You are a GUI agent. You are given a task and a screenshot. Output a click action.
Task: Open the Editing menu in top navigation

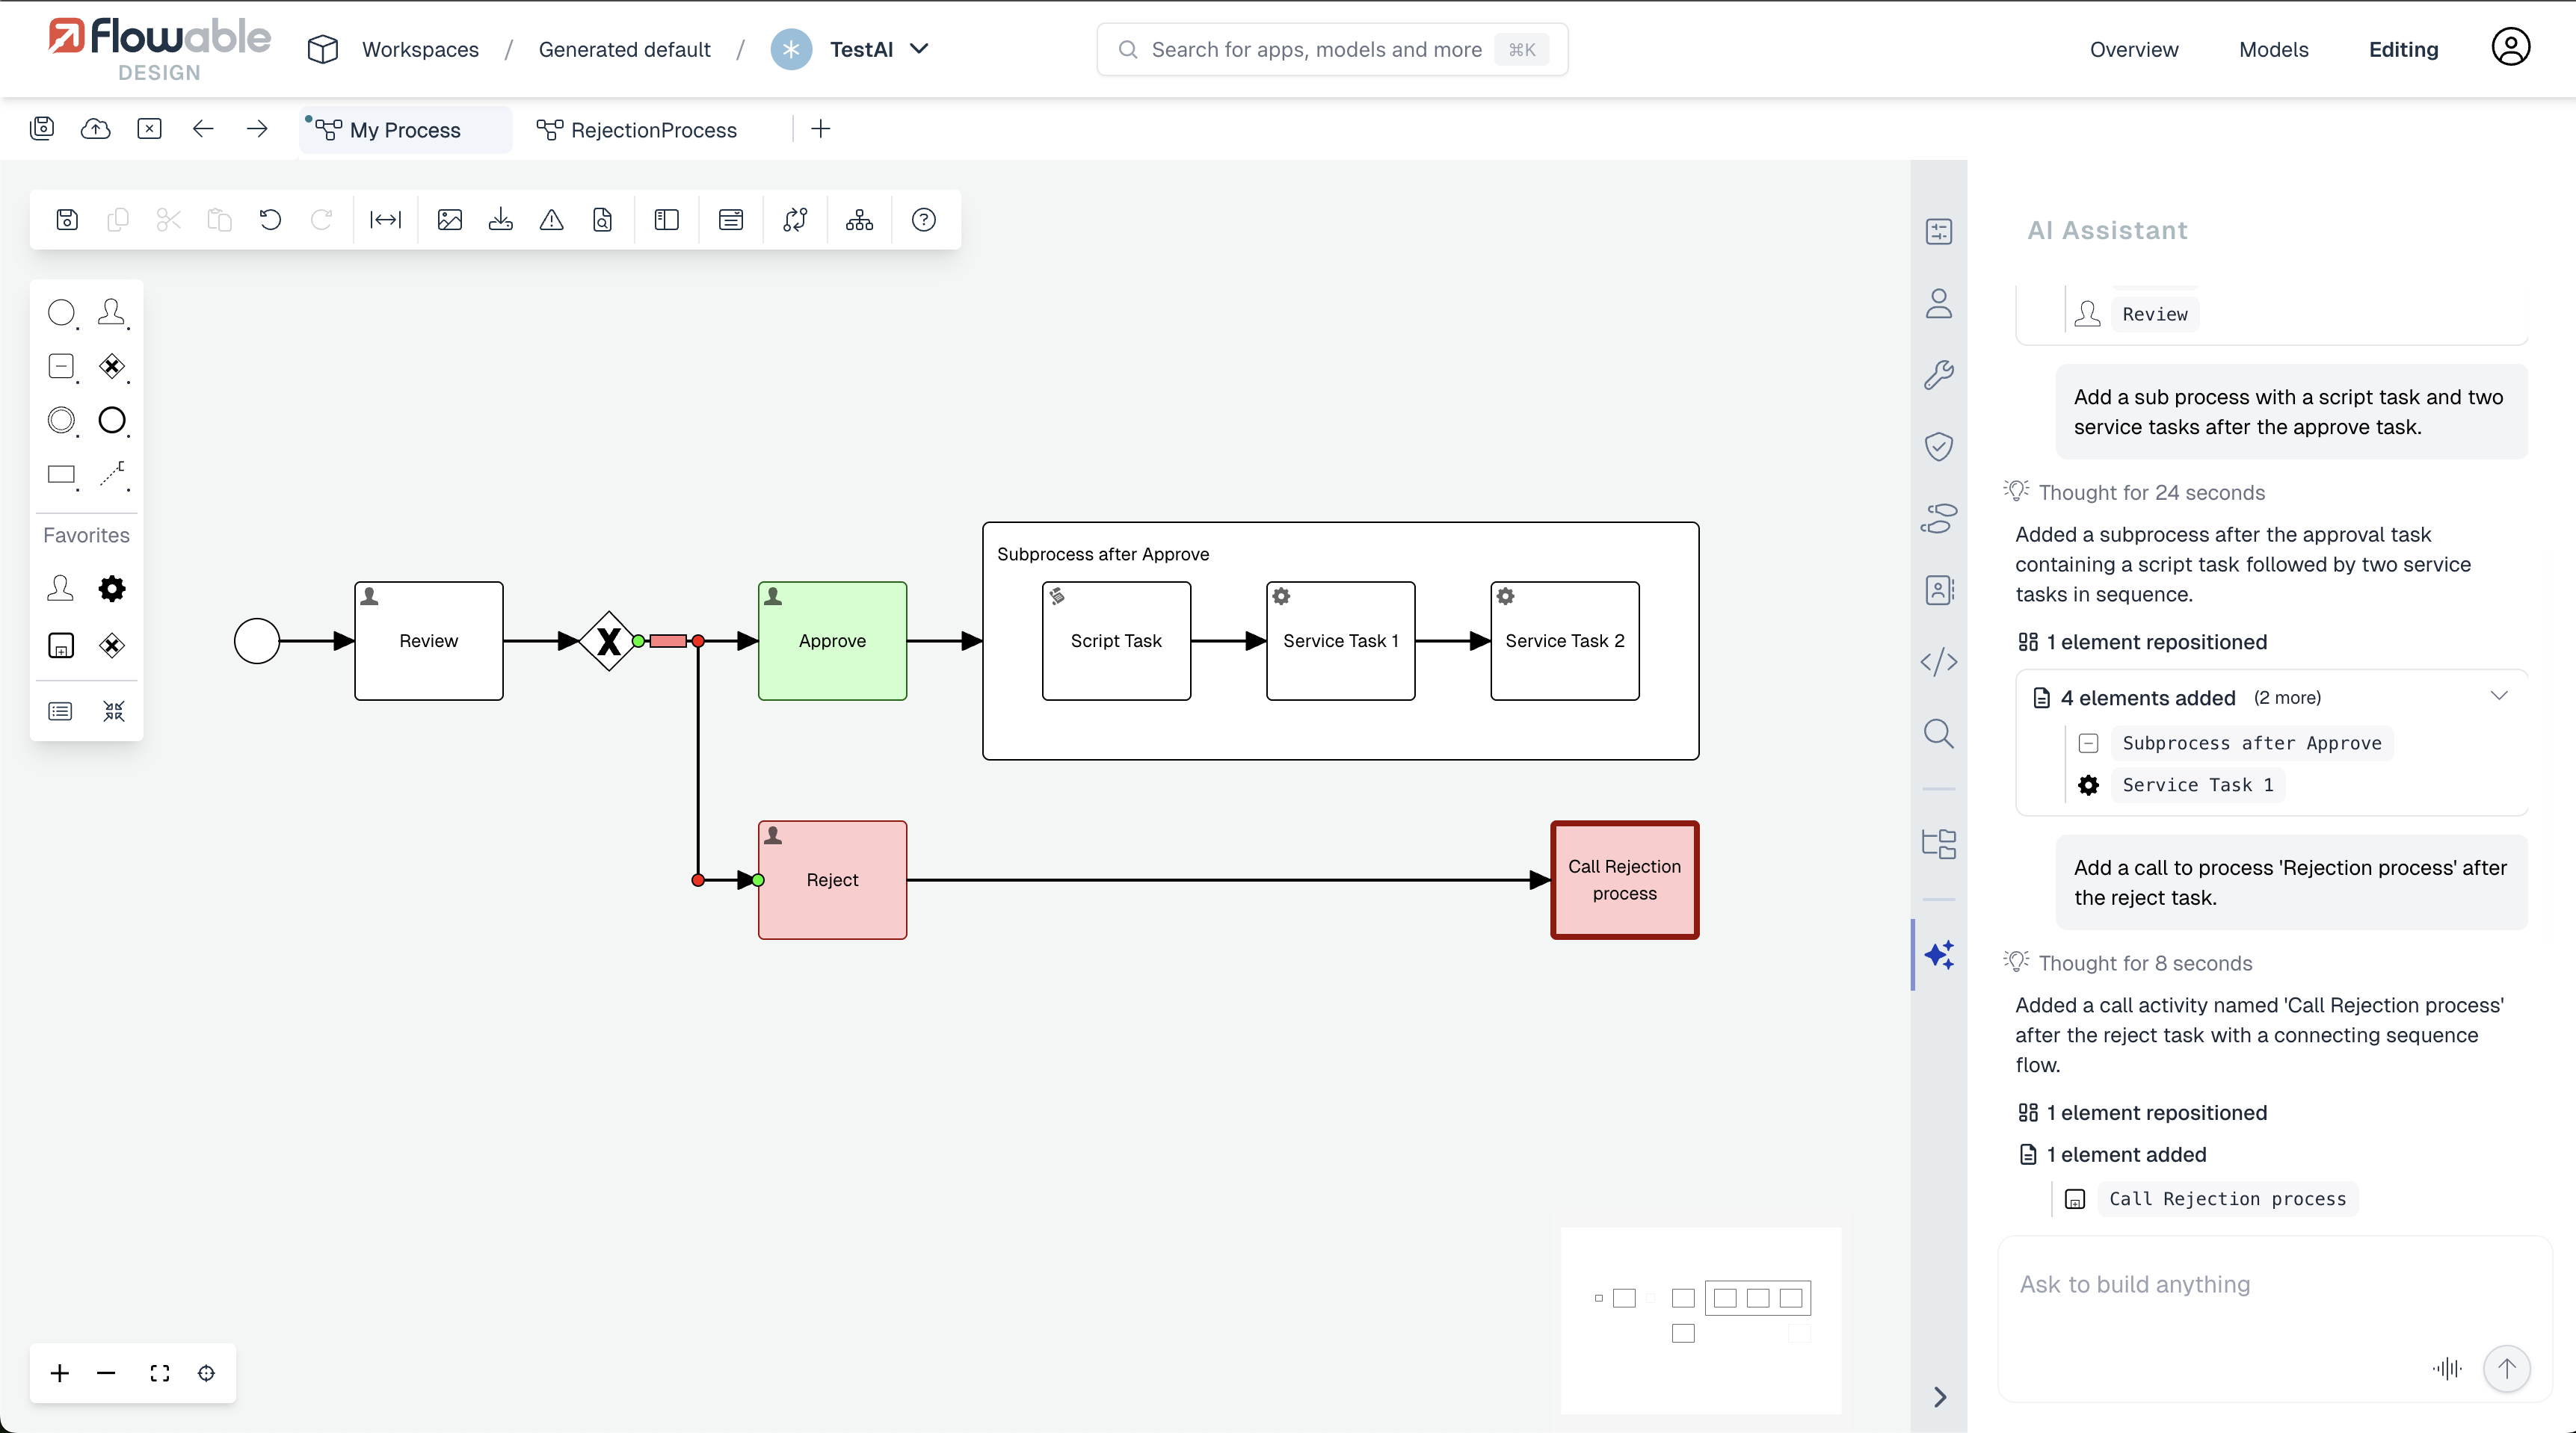tap(2404, 49)
